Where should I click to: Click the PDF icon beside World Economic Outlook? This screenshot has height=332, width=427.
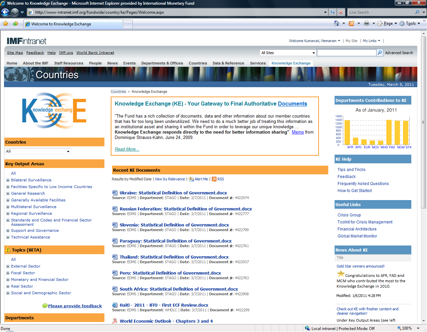pyautogui.click(x=114, y=321)
